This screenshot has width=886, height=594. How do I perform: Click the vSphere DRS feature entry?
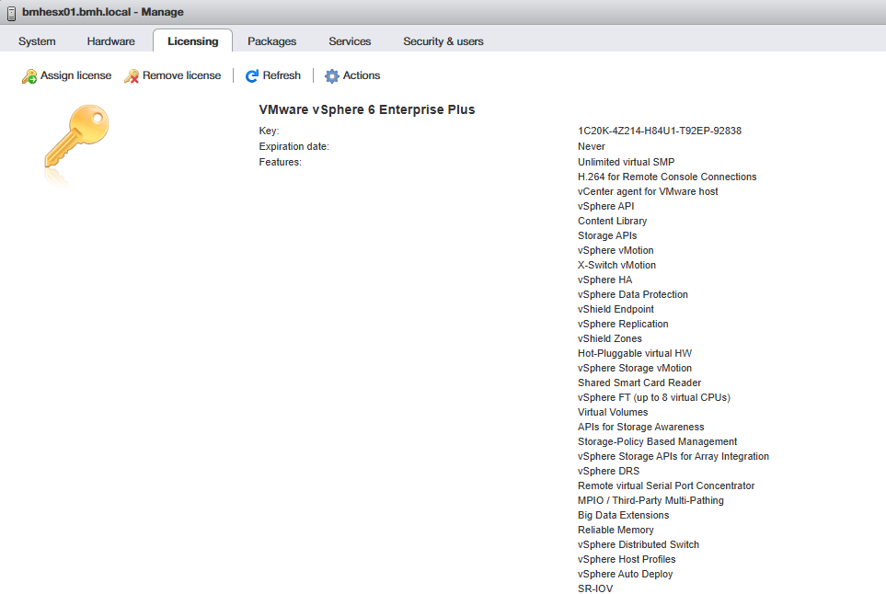(608, 471)
